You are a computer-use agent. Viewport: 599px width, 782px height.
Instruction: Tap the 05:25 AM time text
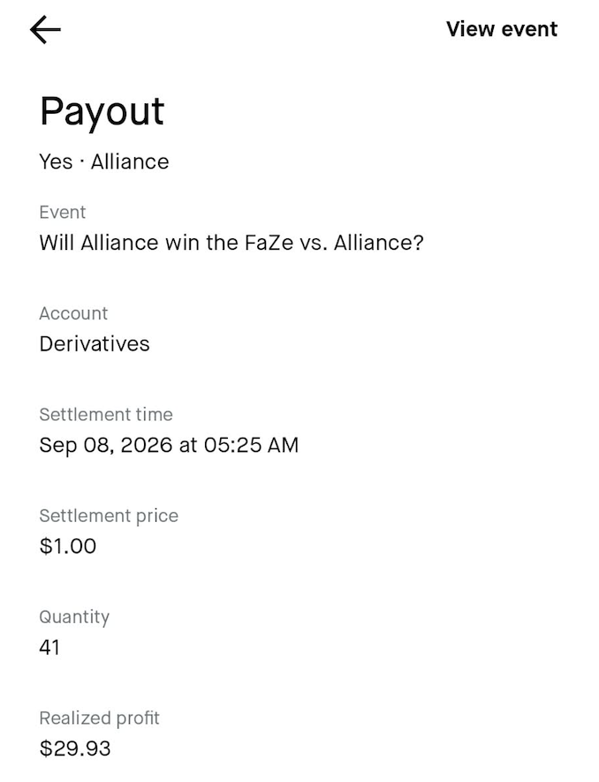(x=251, y=445)
